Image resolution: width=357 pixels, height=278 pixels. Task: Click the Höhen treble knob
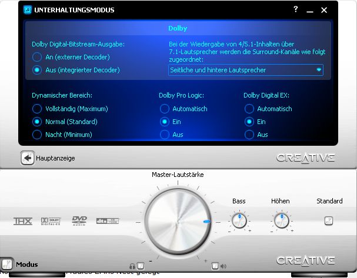pos(281,220)
